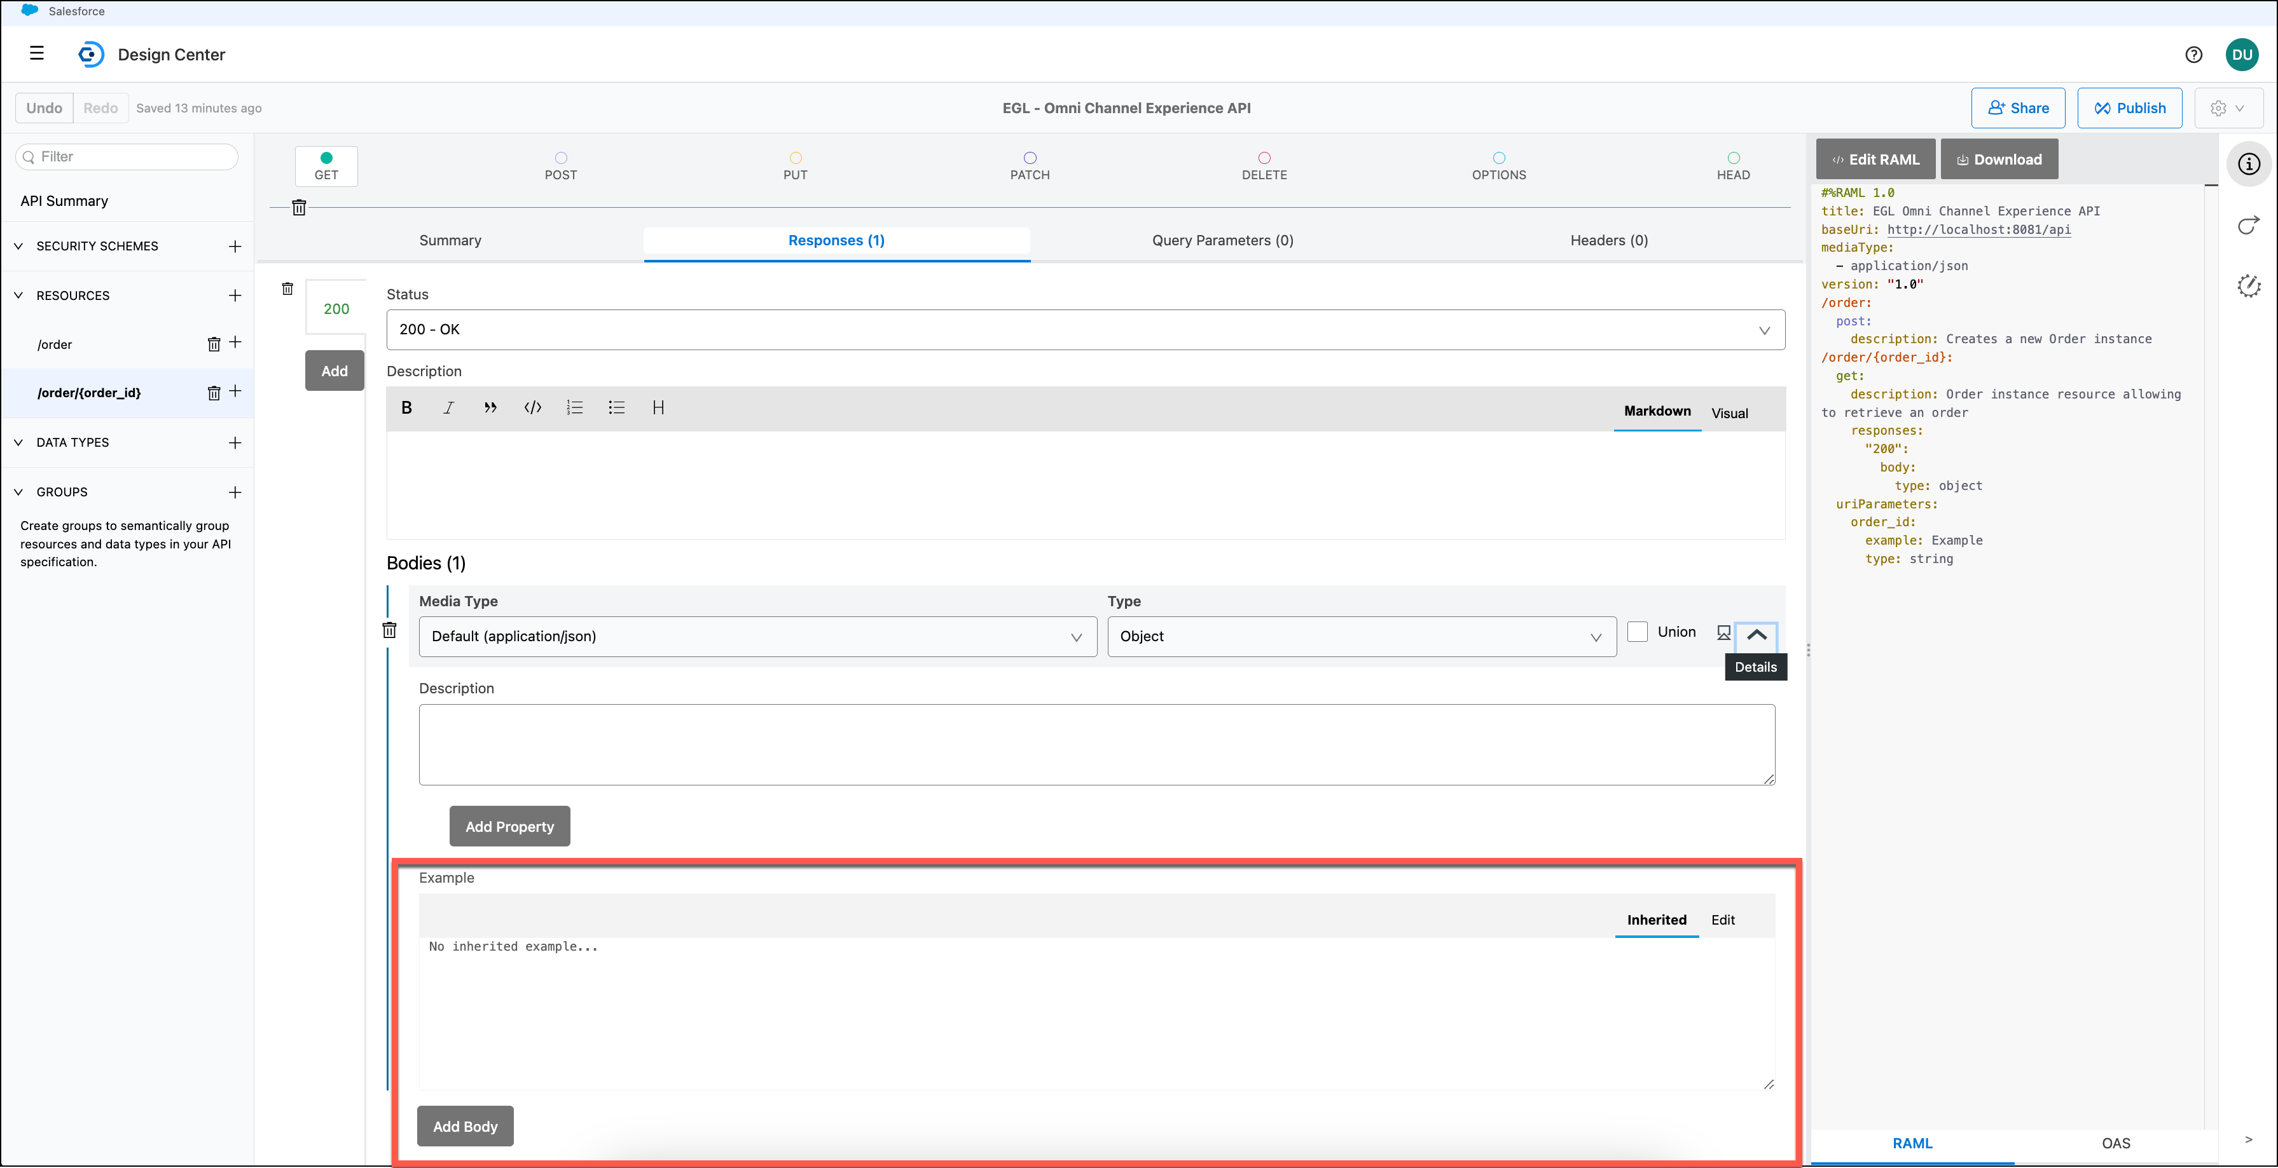Image resolution: width=2278 pixels, height=1168 pixels.
Task: Delete the 200 response with trash icon
Action: pos(287,289)
